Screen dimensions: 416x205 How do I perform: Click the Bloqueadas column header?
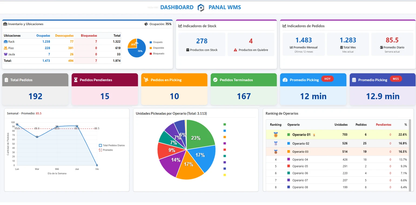[x=89, y=36]
